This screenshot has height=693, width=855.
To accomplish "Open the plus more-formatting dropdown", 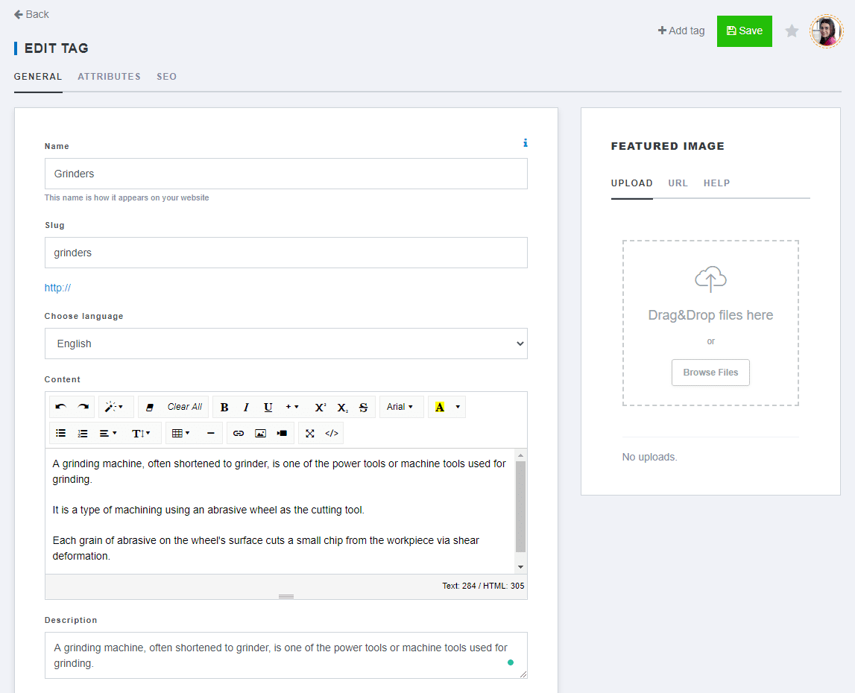I will [292, 407].
